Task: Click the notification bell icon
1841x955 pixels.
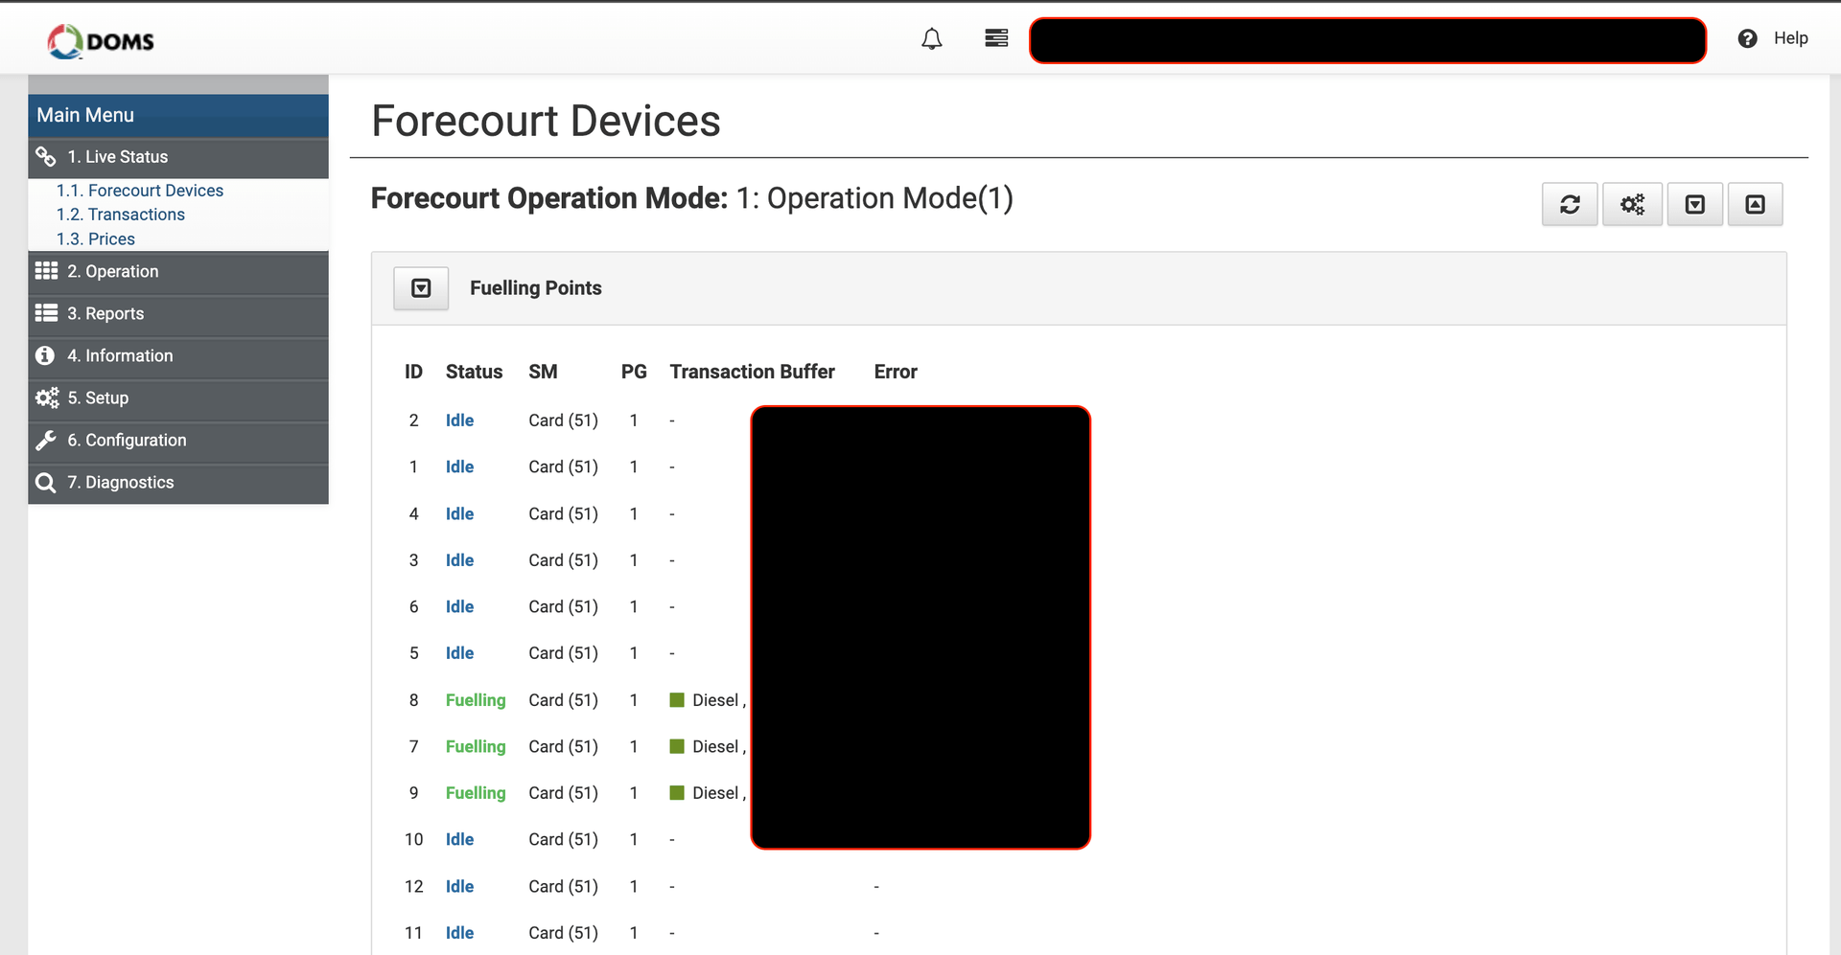Action: [931, 39]
